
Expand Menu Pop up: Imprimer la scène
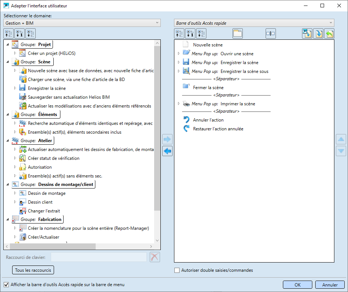(x=179, y=103)
